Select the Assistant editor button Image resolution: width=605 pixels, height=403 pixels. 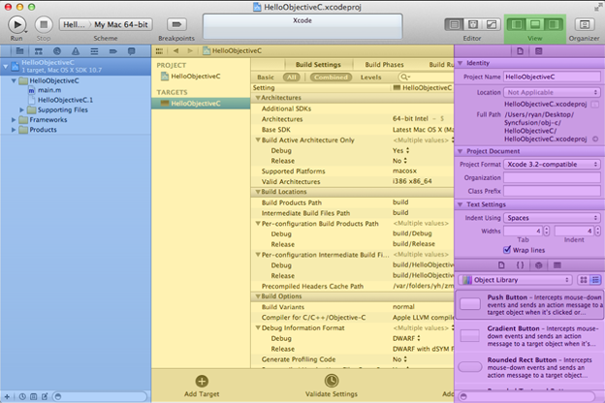tap(473, 24)
